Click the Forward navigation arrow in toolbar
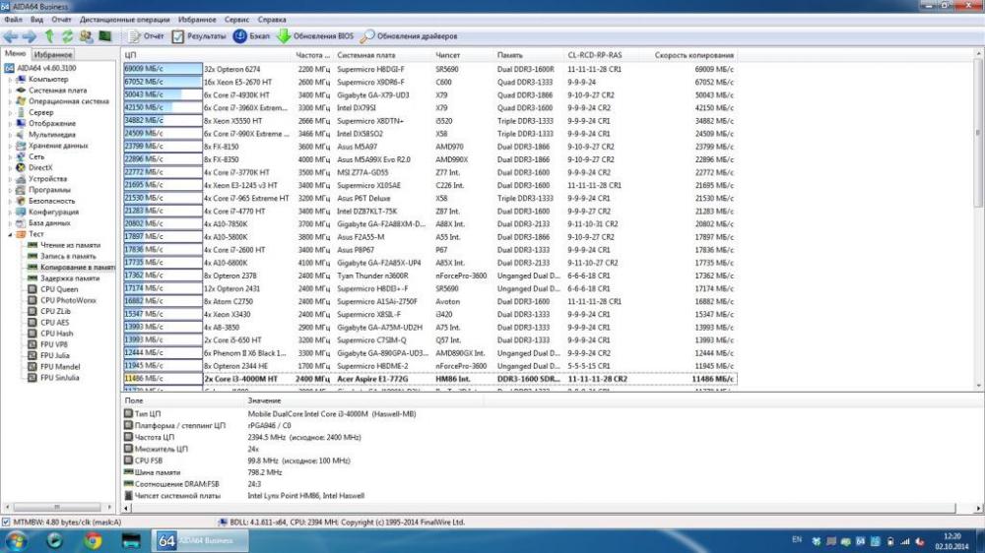 [x=29, y=36]
